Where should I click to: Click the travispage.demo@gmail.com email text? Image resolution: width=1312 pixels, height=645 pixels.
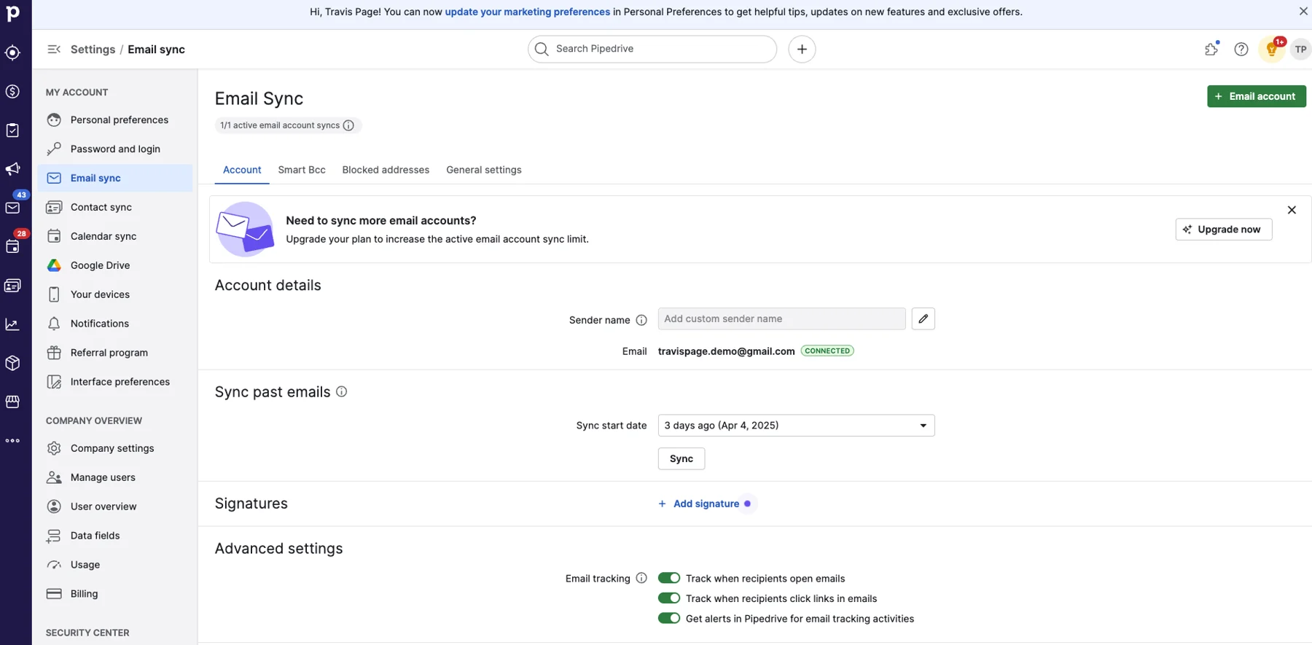726,351
